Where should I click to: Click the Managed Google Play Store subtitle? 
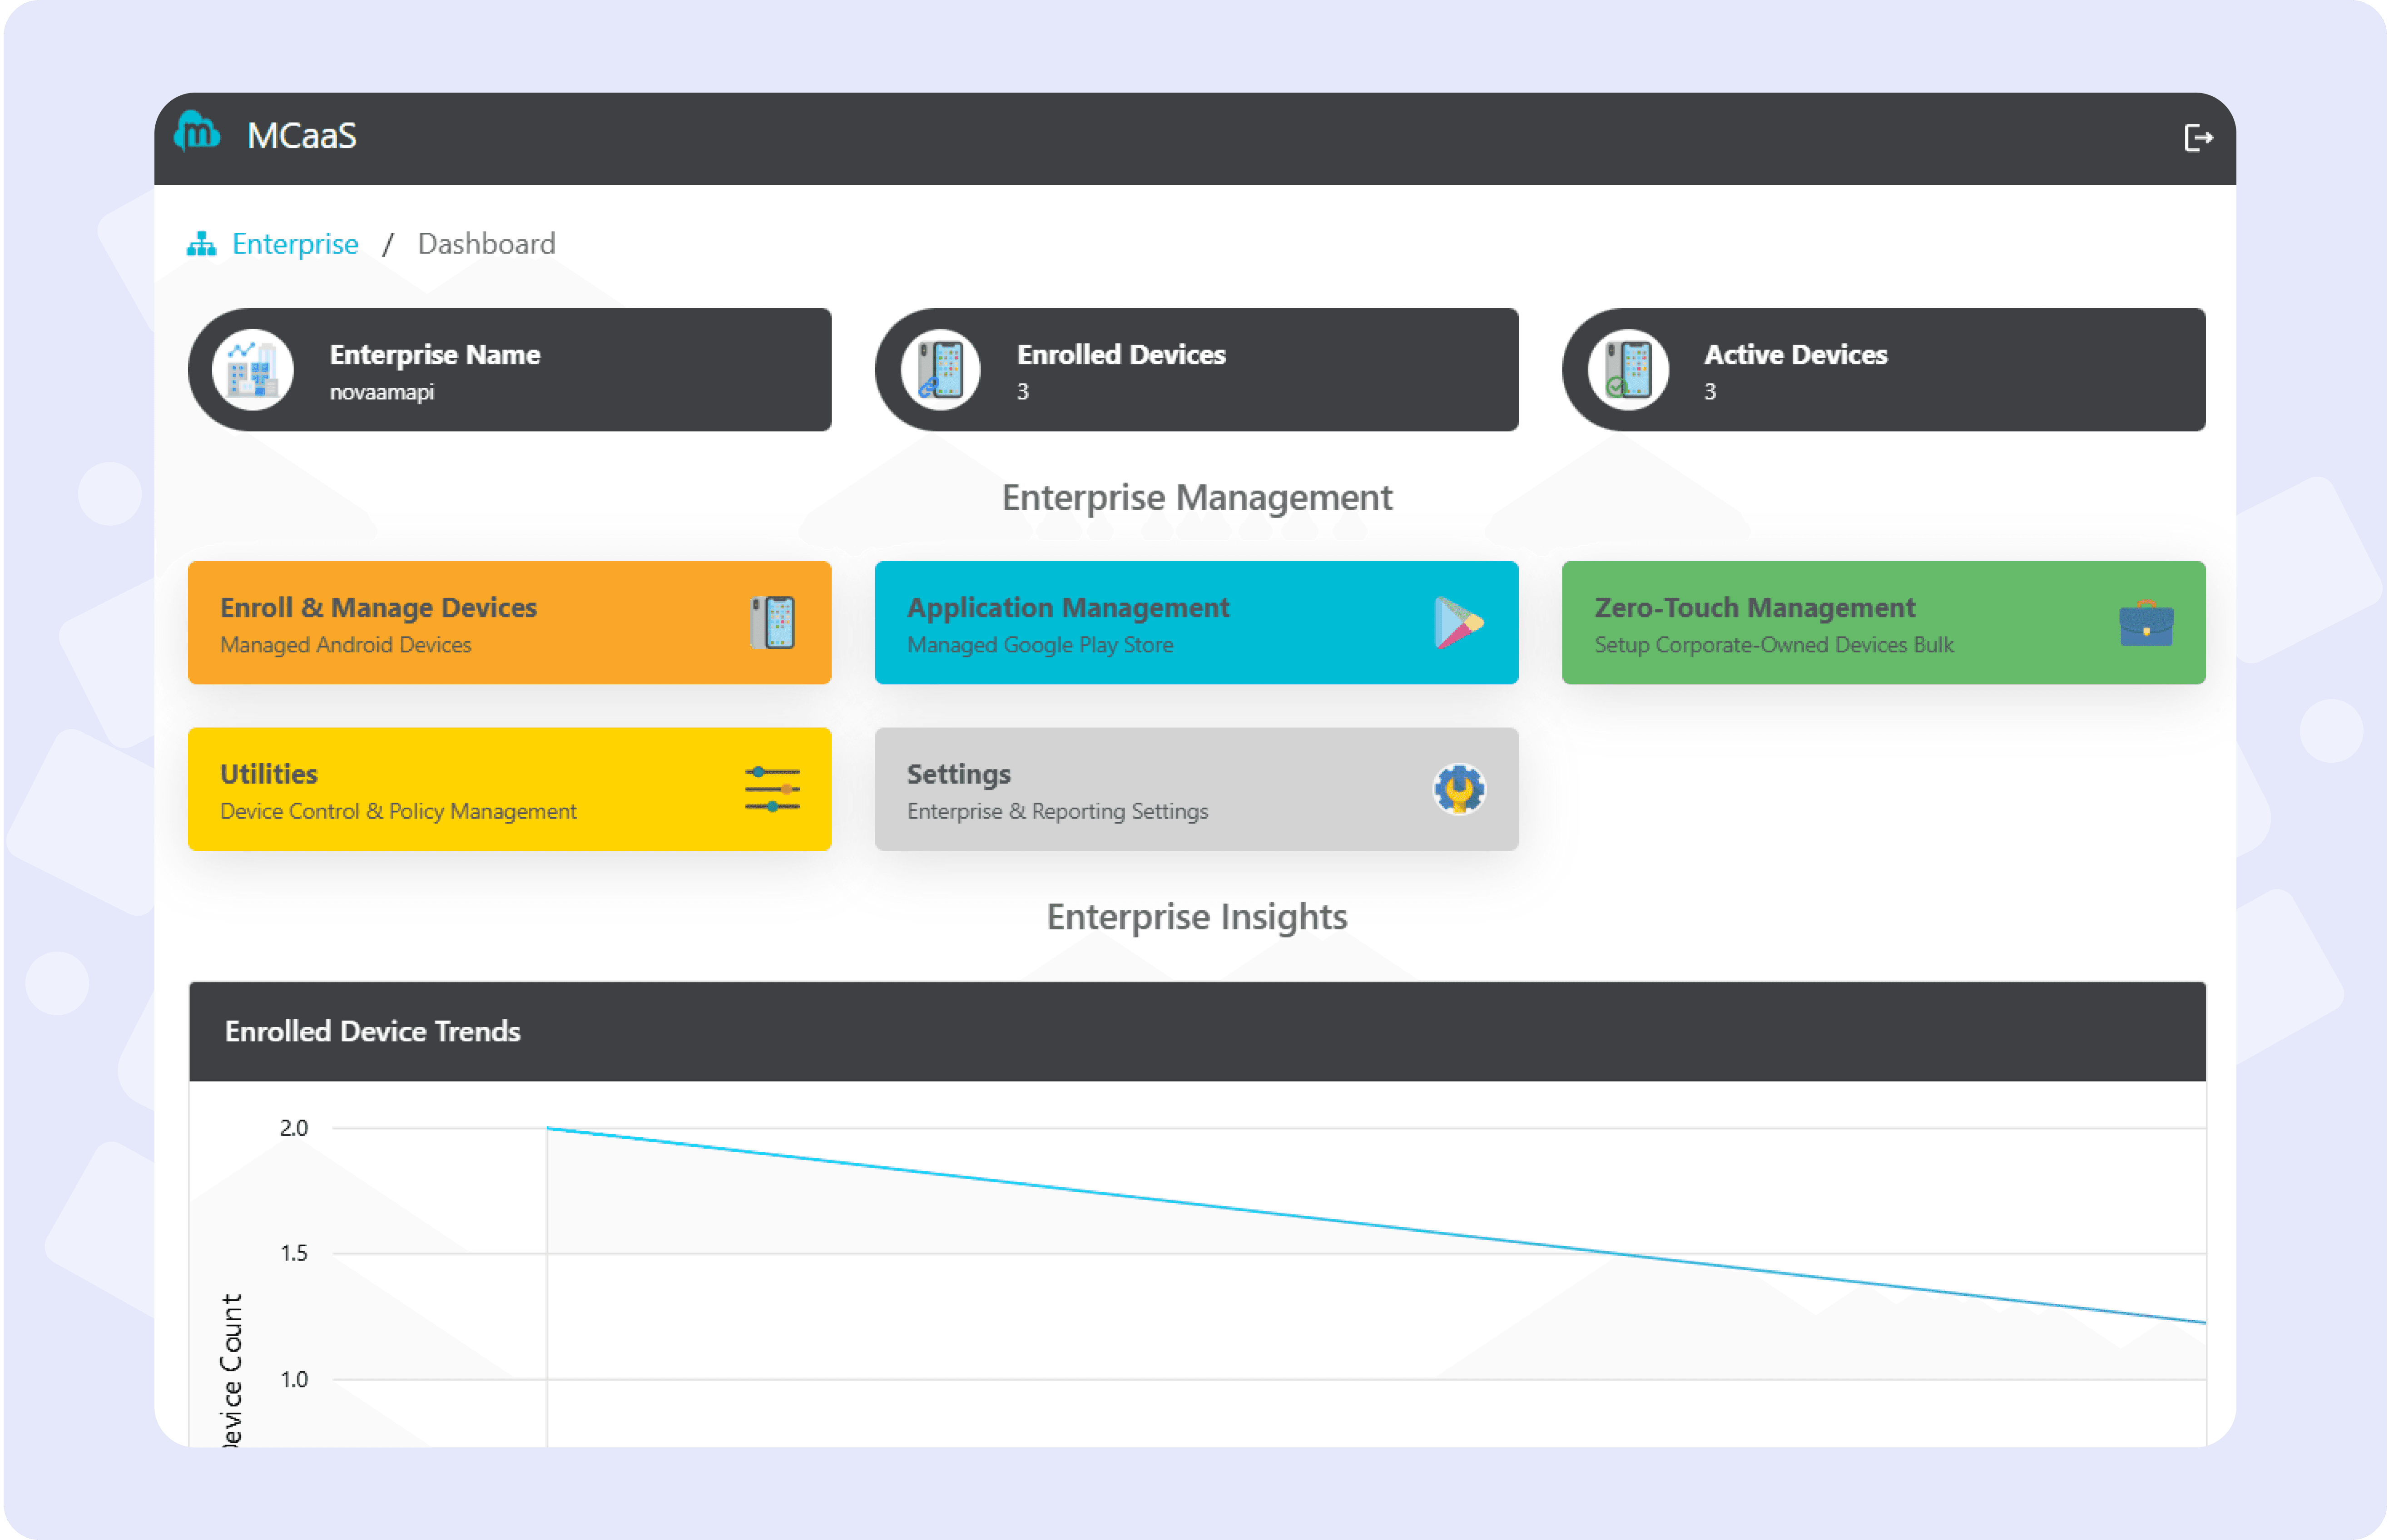click(x=1041, y=645)
